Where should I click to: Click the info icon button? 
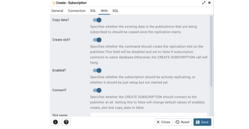coord(56,122)
